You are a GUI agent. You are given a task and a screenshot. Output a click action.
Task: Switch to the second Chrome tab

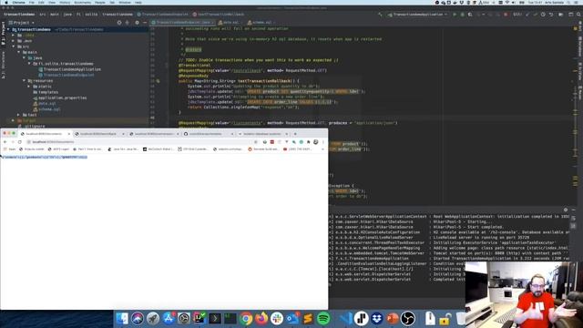pos(98,134)
